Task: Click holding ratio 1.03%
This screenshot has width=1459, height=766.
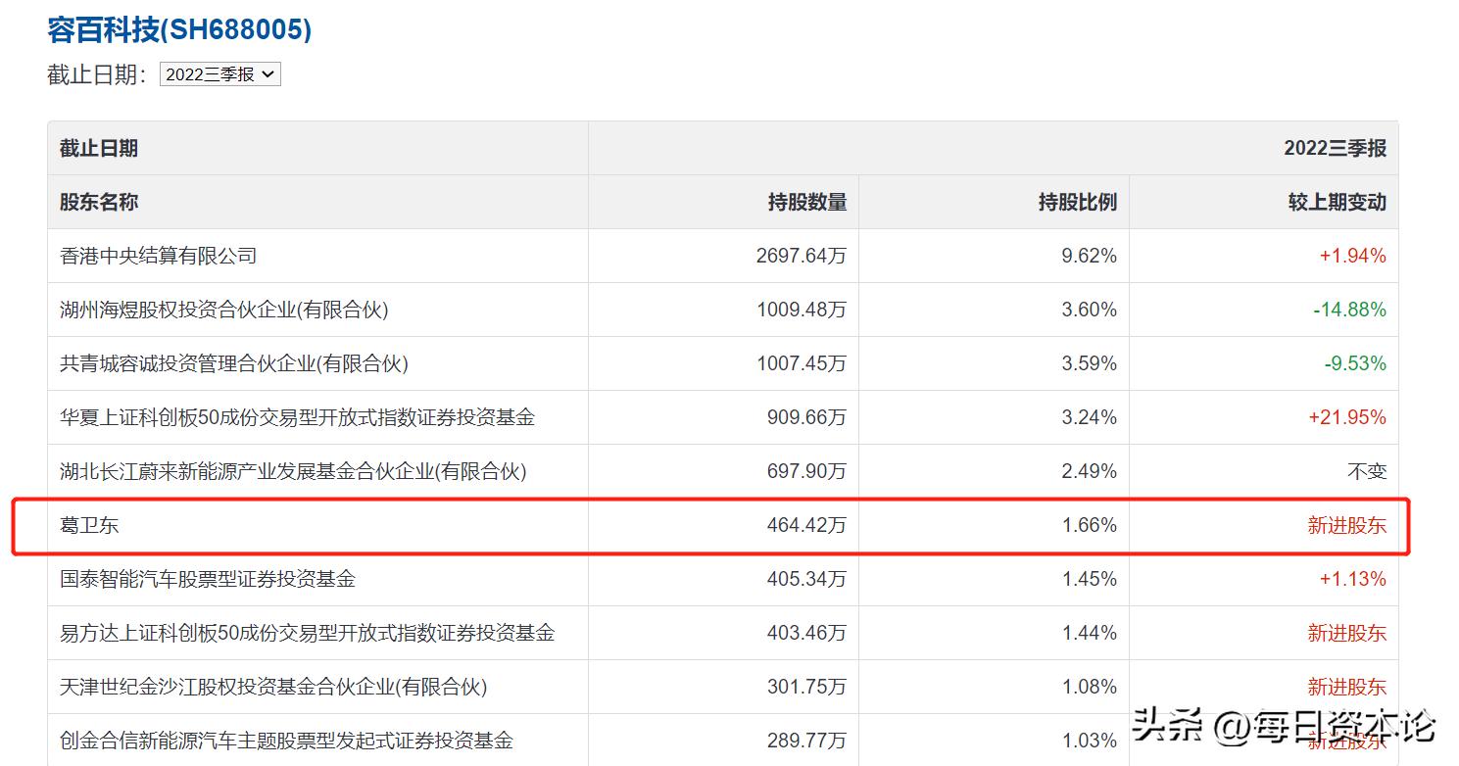Action: [x=1090, y=742]
